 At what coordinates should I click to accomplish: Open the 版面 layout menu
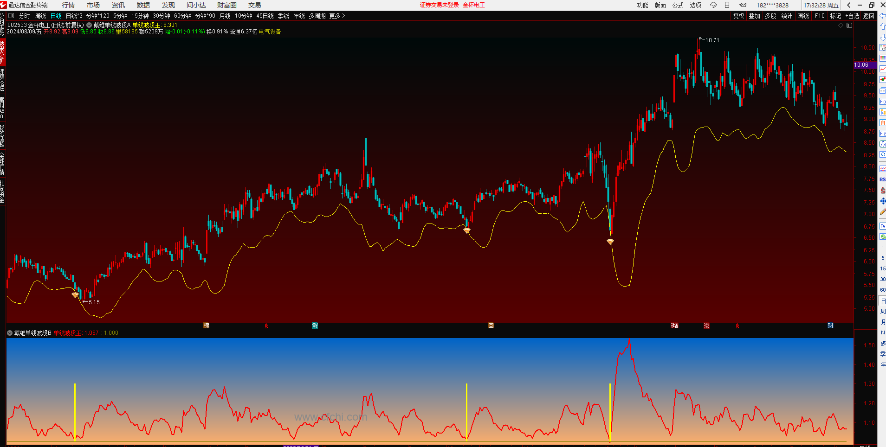tap(660, 5)
